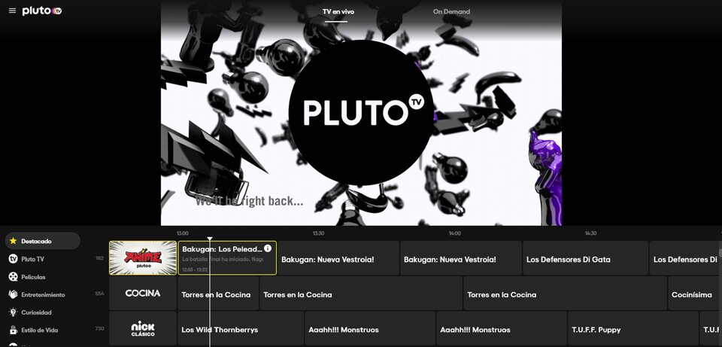Open the earlier Bakugan: Nueva Vestroia! program

(338, 258)
